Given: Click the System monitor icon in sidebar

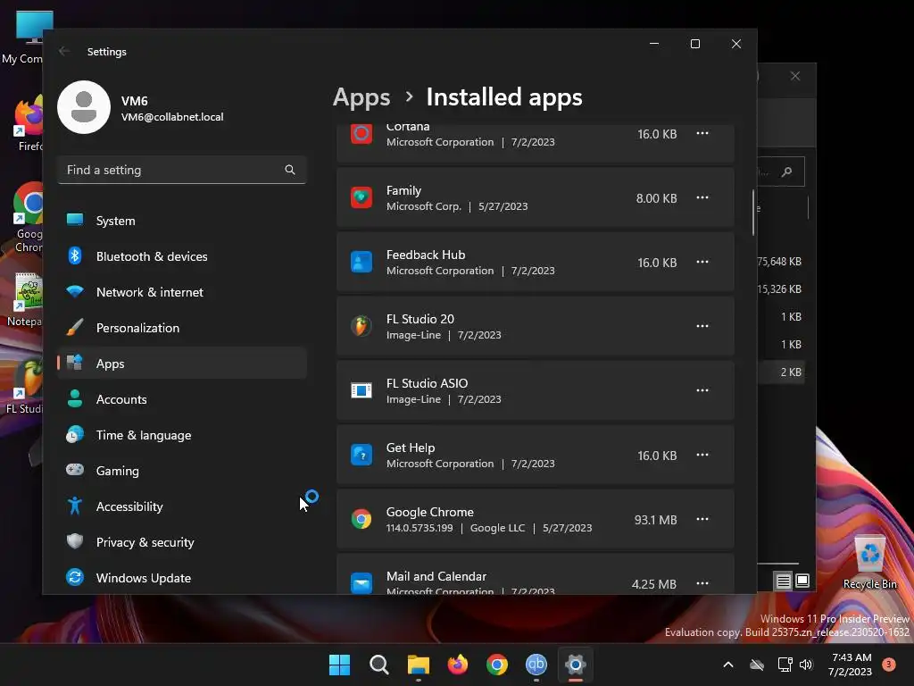Looking at the screenshot, I should click(75, 220).
